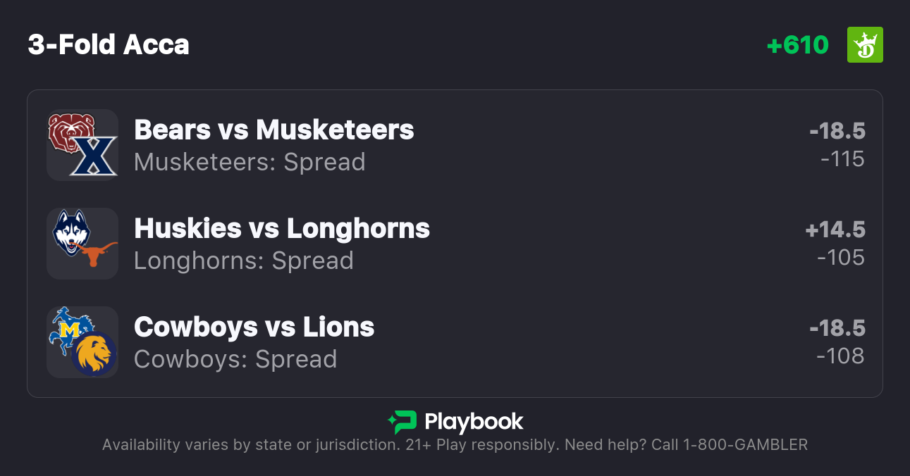Open the Bears vs Musketeers matchup
Image resolution: width=910 pixels, height=476 pixels.
coord(273,130)
